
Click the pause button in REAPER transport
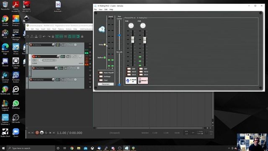pos(54,133)
